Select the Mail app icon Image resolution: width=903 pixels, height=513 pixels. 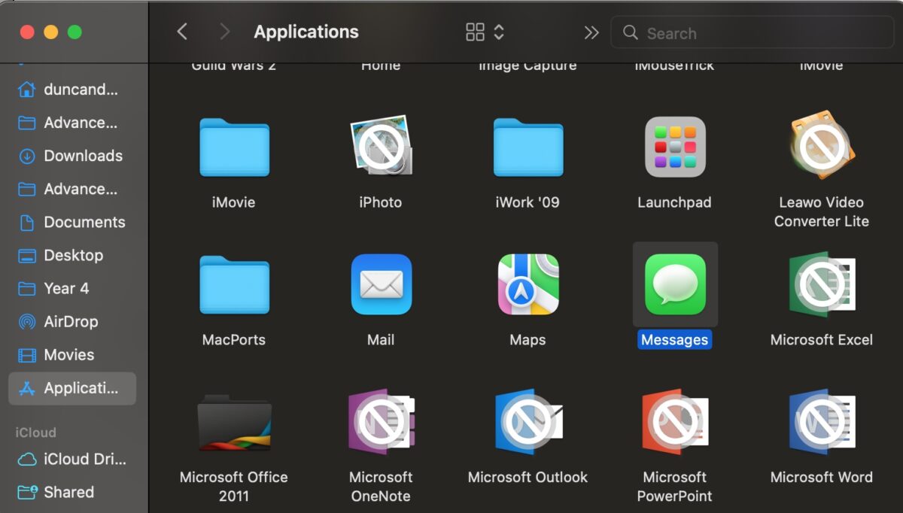pos(381,284)
